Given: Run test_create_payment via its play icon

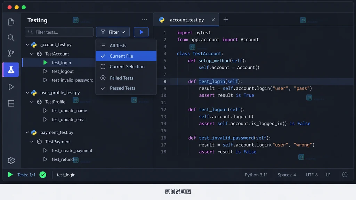Looking at the screenshot, I should (x=46, y=150).
